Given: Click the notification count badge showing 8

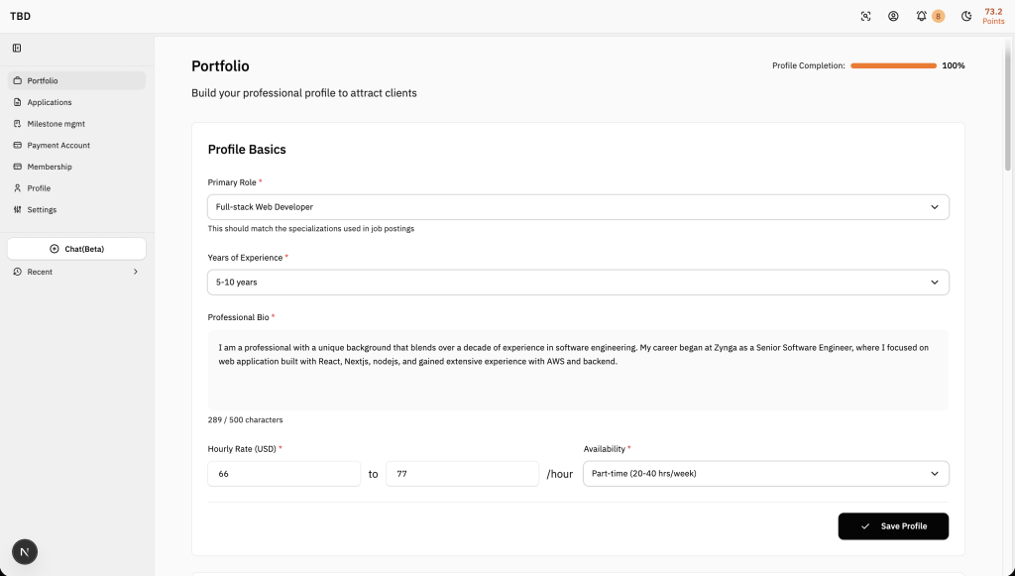Looking at the screenshot, I should pos(938,16).
